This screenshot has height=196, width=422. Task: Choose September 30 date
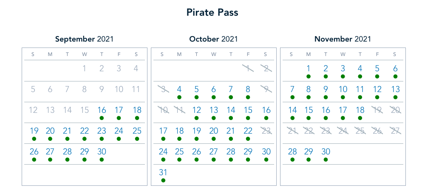point(102,151)
